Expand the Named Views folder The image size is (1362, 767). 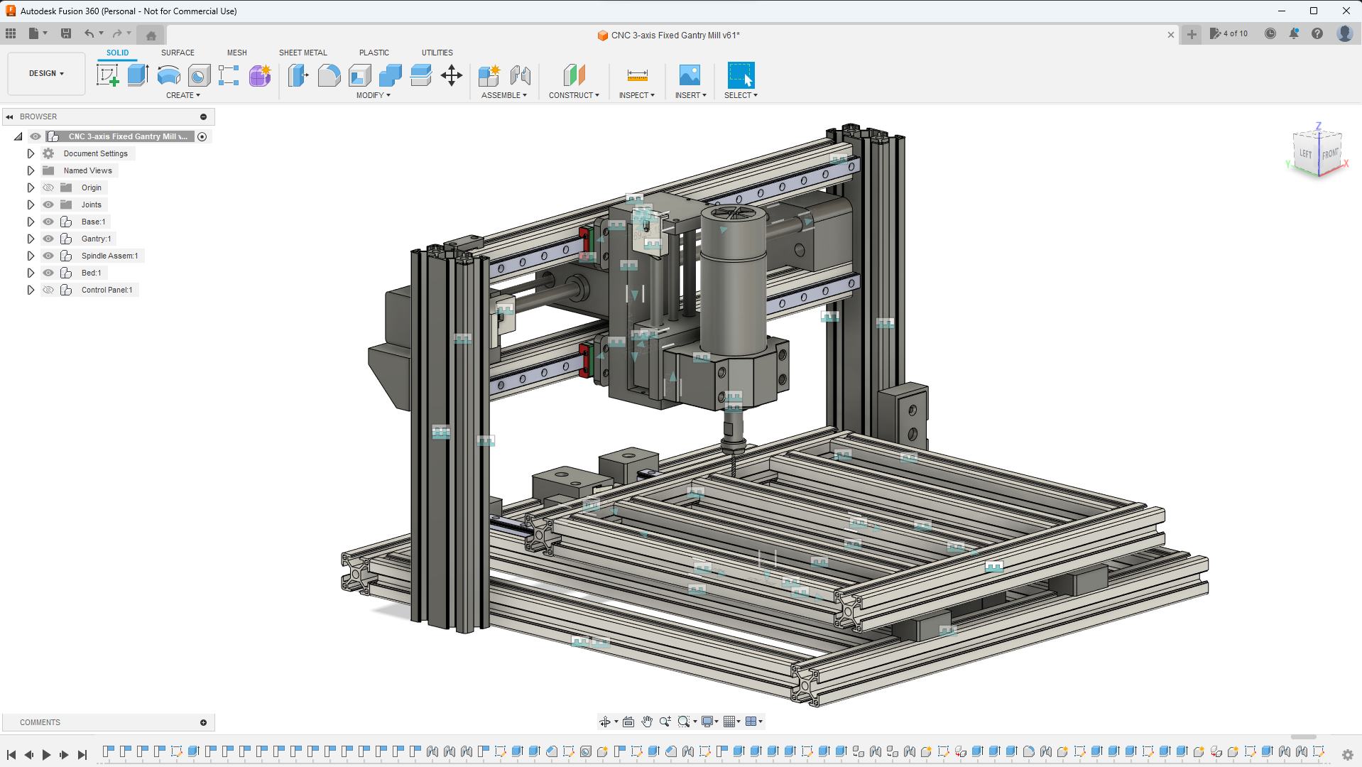coord(31,170)
